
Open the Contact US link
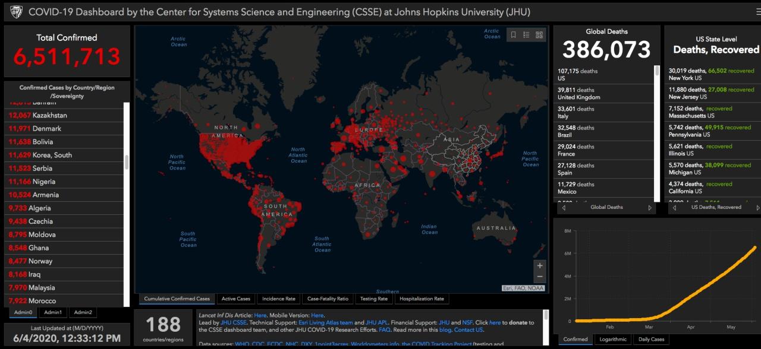click(469, 329)
